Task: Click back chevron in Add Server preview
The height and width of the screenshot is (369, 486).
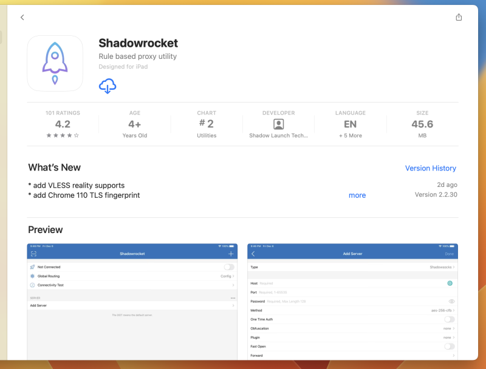Action: point(253,254)
